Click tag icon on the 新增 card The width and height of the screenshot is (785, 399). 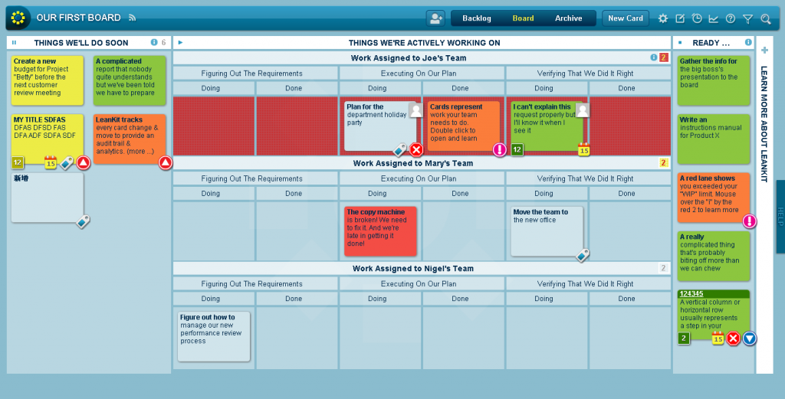pos(83,221)
